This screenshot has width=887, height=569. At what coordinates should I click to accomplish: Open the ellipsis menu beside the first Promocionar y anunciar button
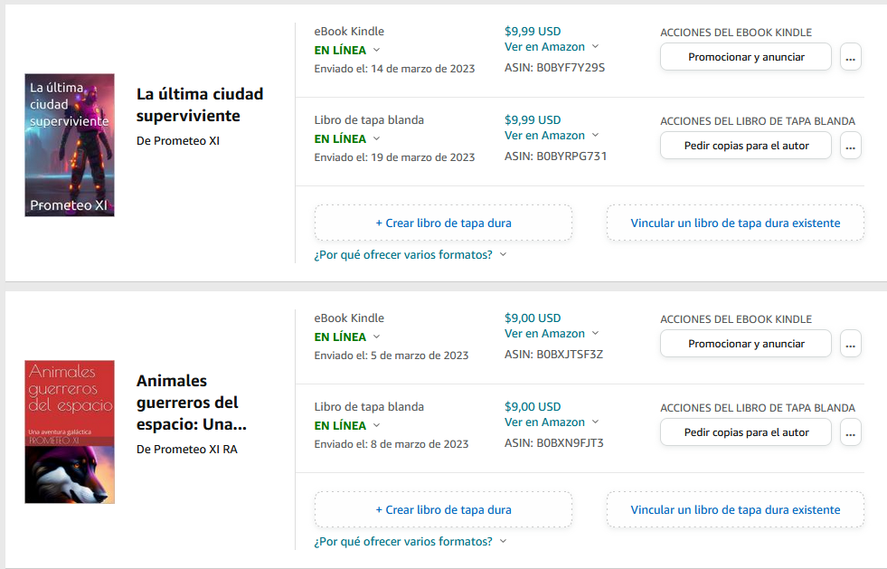(850, 57)
